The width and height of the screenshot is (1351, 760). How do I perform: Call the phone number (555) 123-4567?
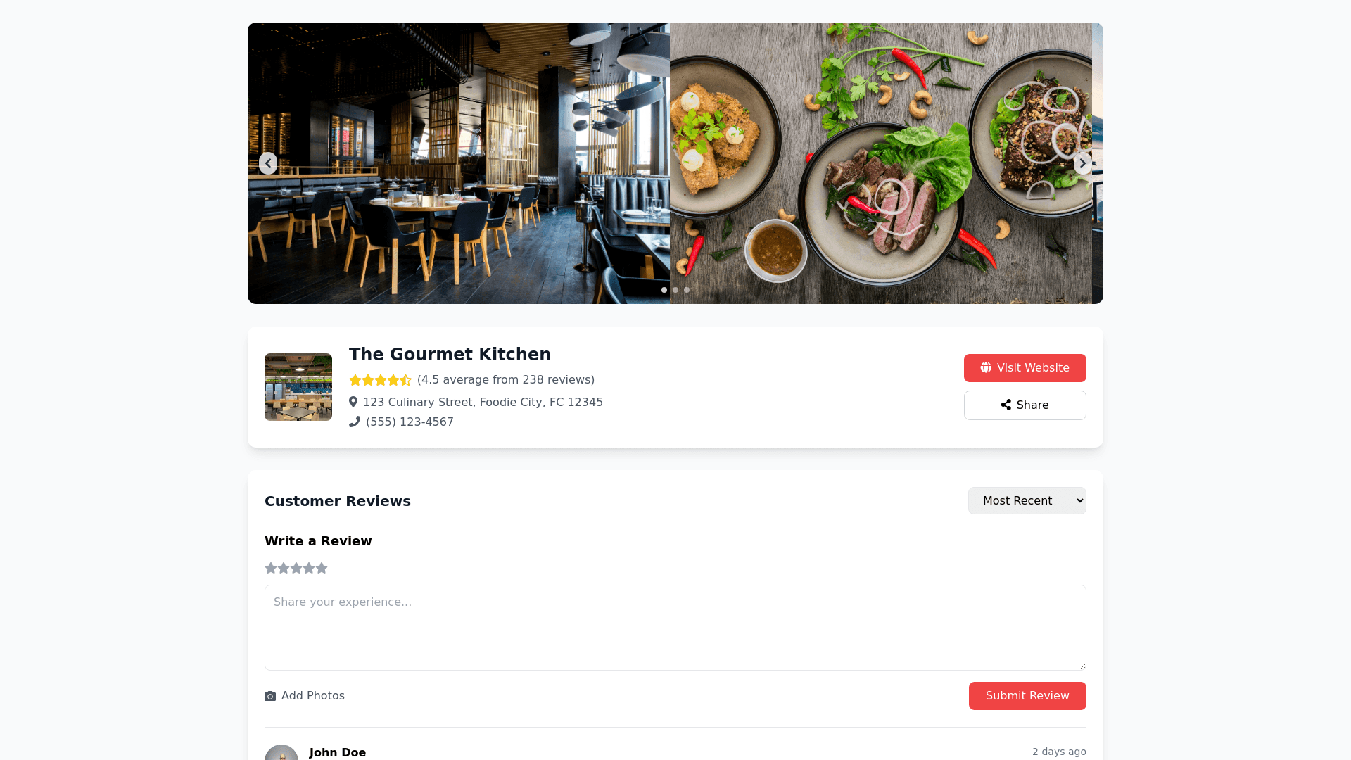pos(410,422)
